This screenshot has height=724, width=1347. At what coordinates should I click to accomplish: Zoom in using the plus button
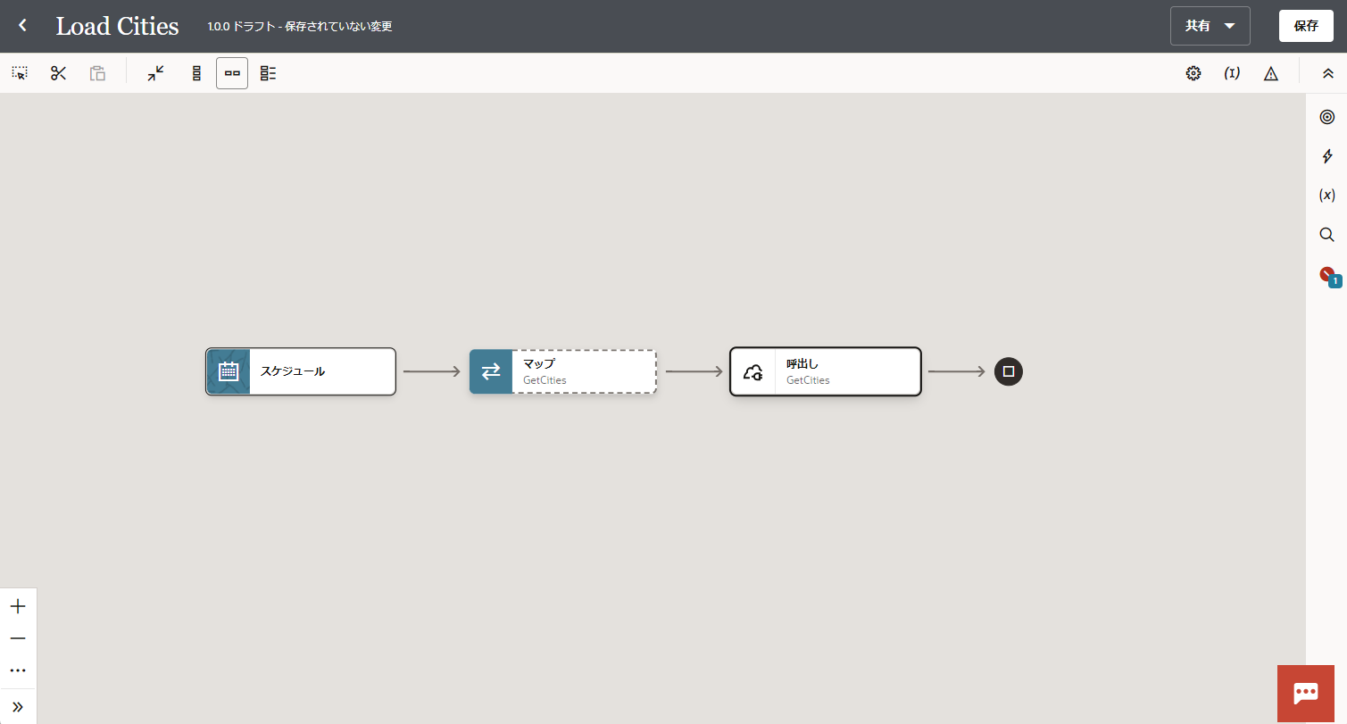[x=18, y=607]
